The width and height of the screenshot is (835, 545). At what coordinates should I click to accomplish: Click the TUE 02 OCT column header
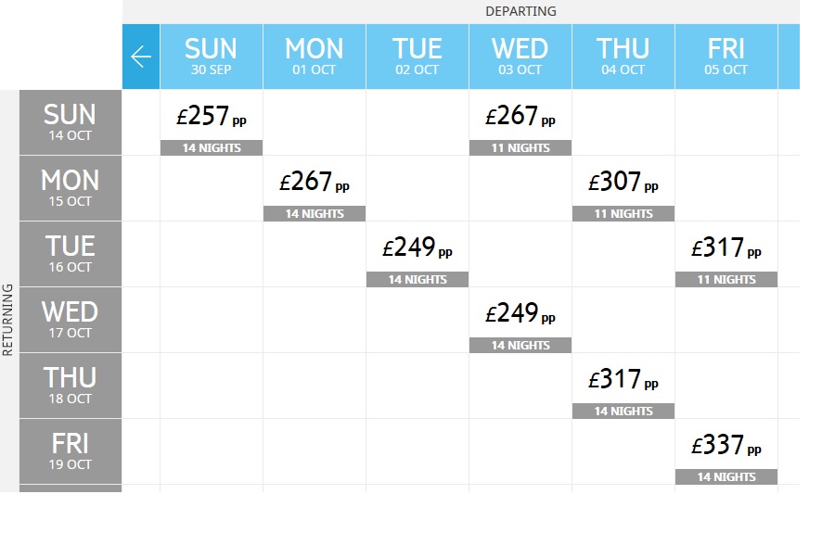417,57
